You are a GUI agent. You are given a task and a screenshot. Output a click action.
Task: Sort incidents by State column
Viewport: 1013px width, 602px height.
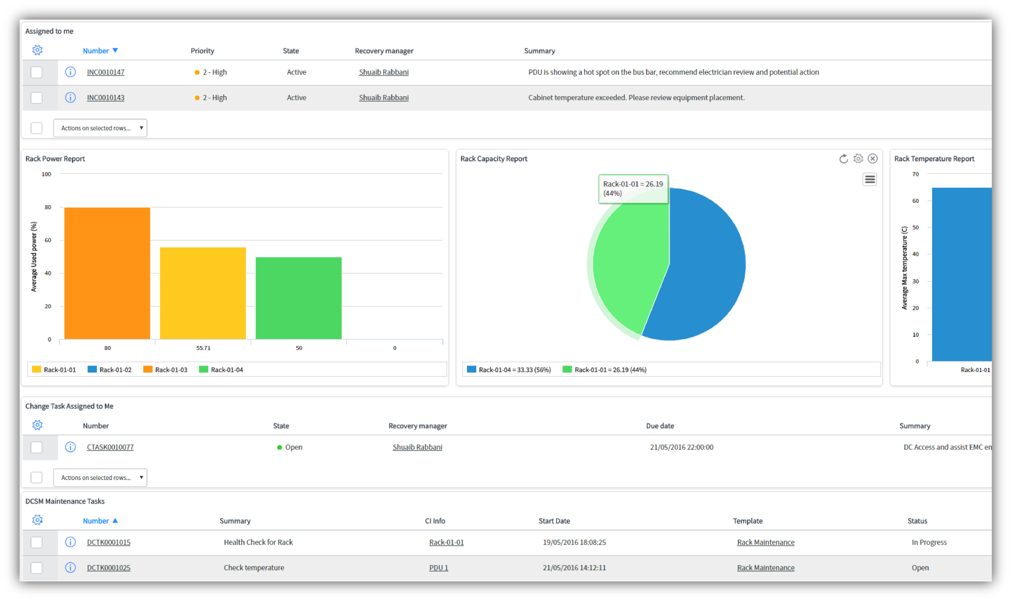point(291,51)
